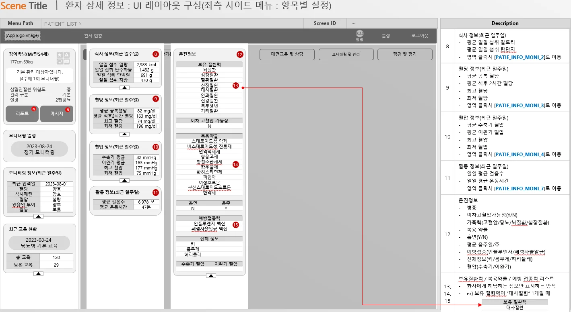Select 항혈소판제제 in 복용약물 list
571x312 pixels.
coord(209,162)
